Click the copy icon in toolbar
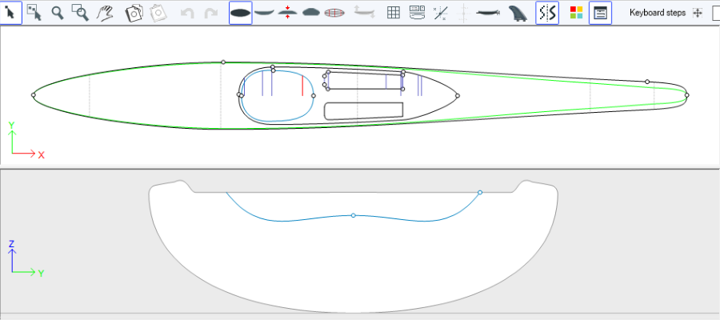Viewport: 720px width, 320px height. [x=134, y=14]
